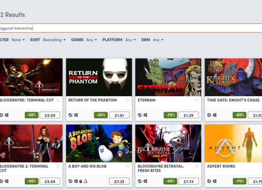Click -65% discount badge on Return of the Phantom
The image size is (262, 190).
101,115
